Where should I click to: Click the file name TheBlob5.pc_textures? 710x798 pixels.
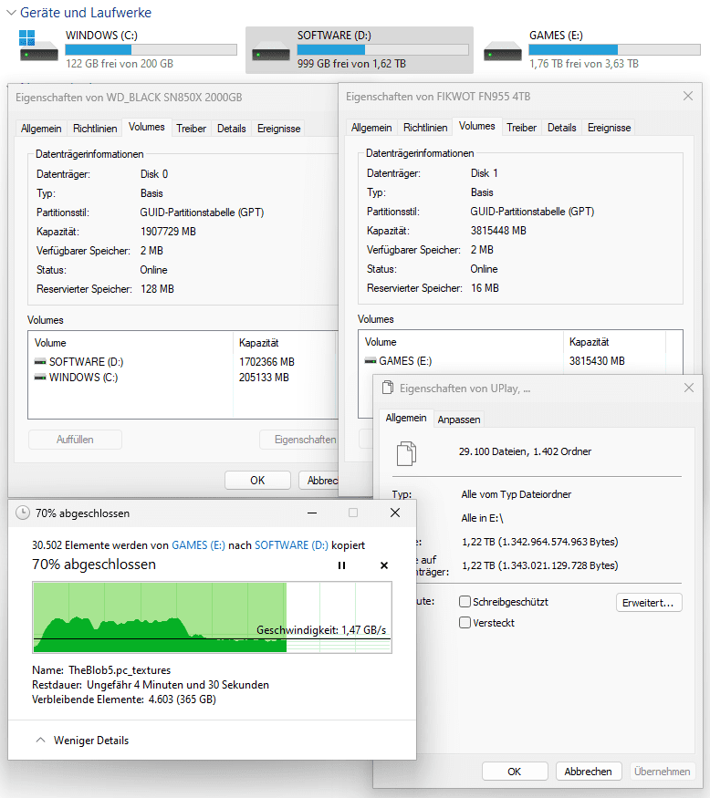point(120,670)
